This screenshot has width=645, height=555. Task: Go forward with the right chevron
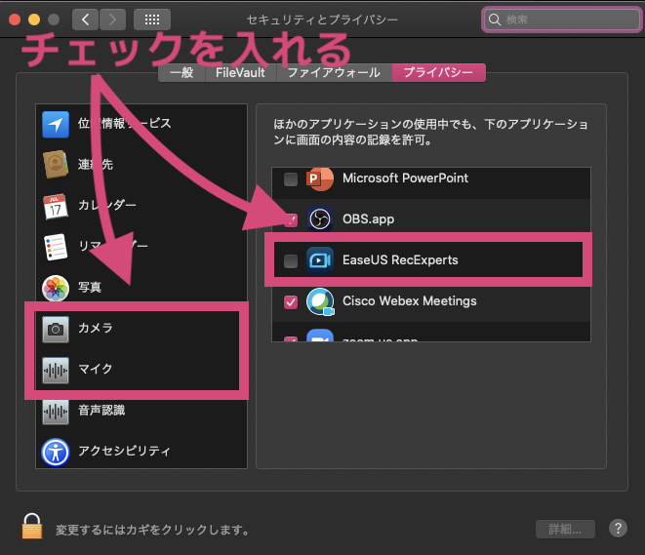pos(112,20)
